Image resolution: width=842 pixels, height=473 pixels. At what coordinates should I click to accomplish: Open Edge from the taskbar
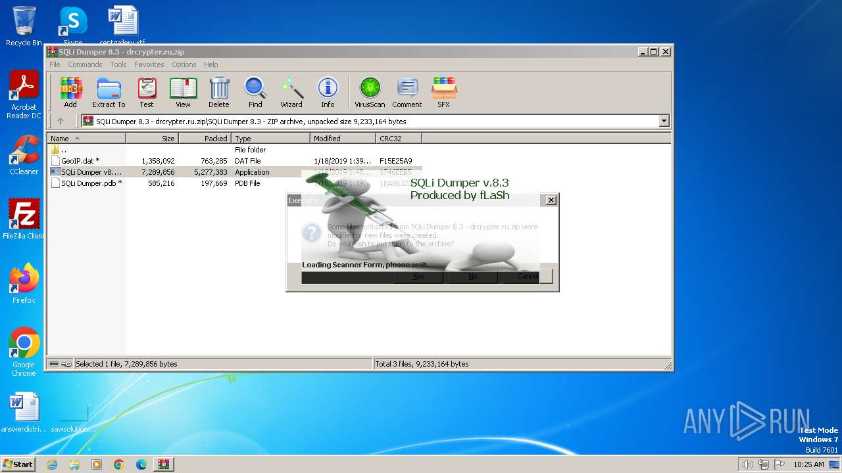(x=141, y=464)
